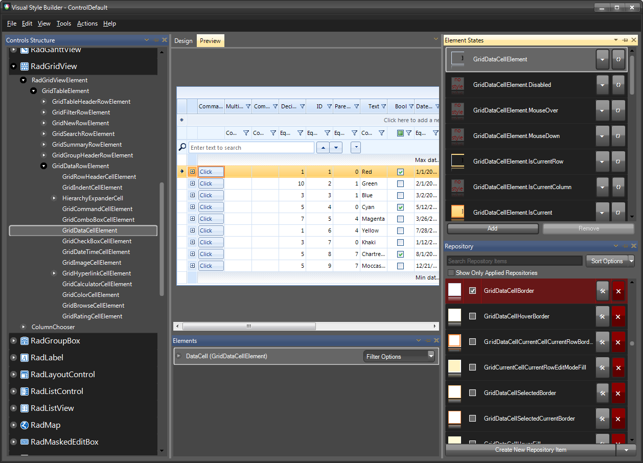This screenshot has width=643, height=463.
Task: Click the RadLabel control icon
Action: 24,358
